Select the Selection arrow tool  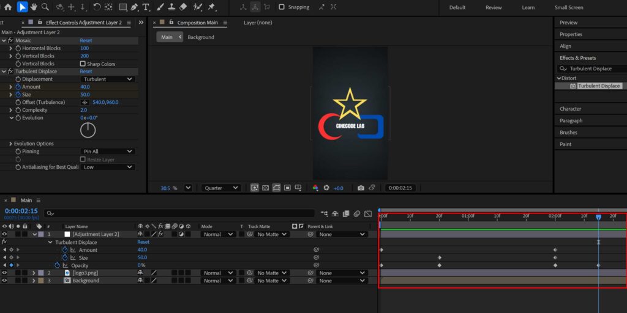pyautogui.click(x=23, y=7)
